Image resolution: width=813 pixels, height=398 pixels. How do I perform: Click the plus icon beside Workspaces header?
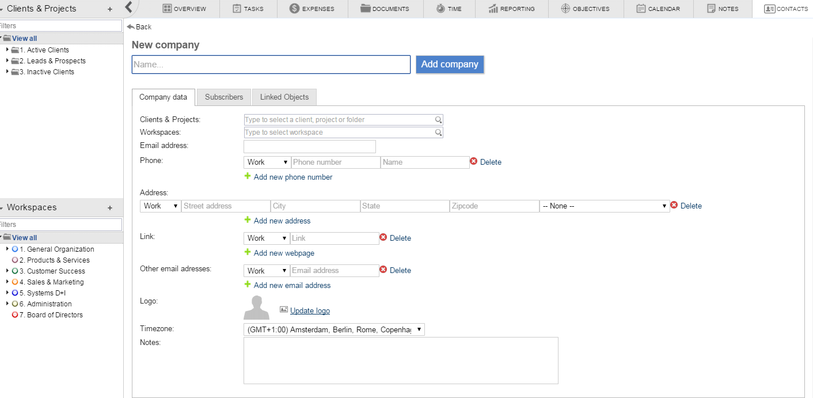point(110,208)
